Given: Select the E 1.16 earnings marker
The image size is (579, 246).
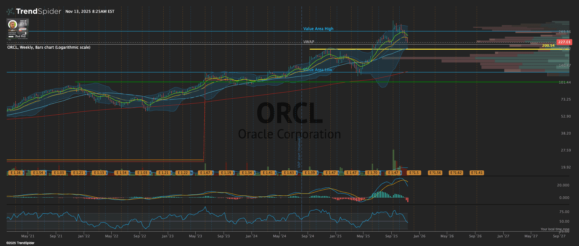Looking at the screenshot, I should tap(15, 173).
